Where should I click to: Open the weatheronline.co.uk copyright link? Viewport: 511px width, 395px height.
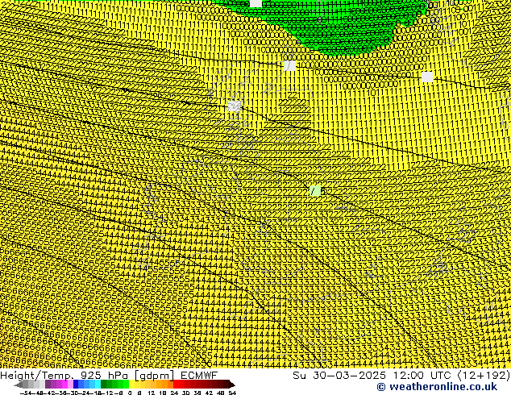[x=437, y=387]
